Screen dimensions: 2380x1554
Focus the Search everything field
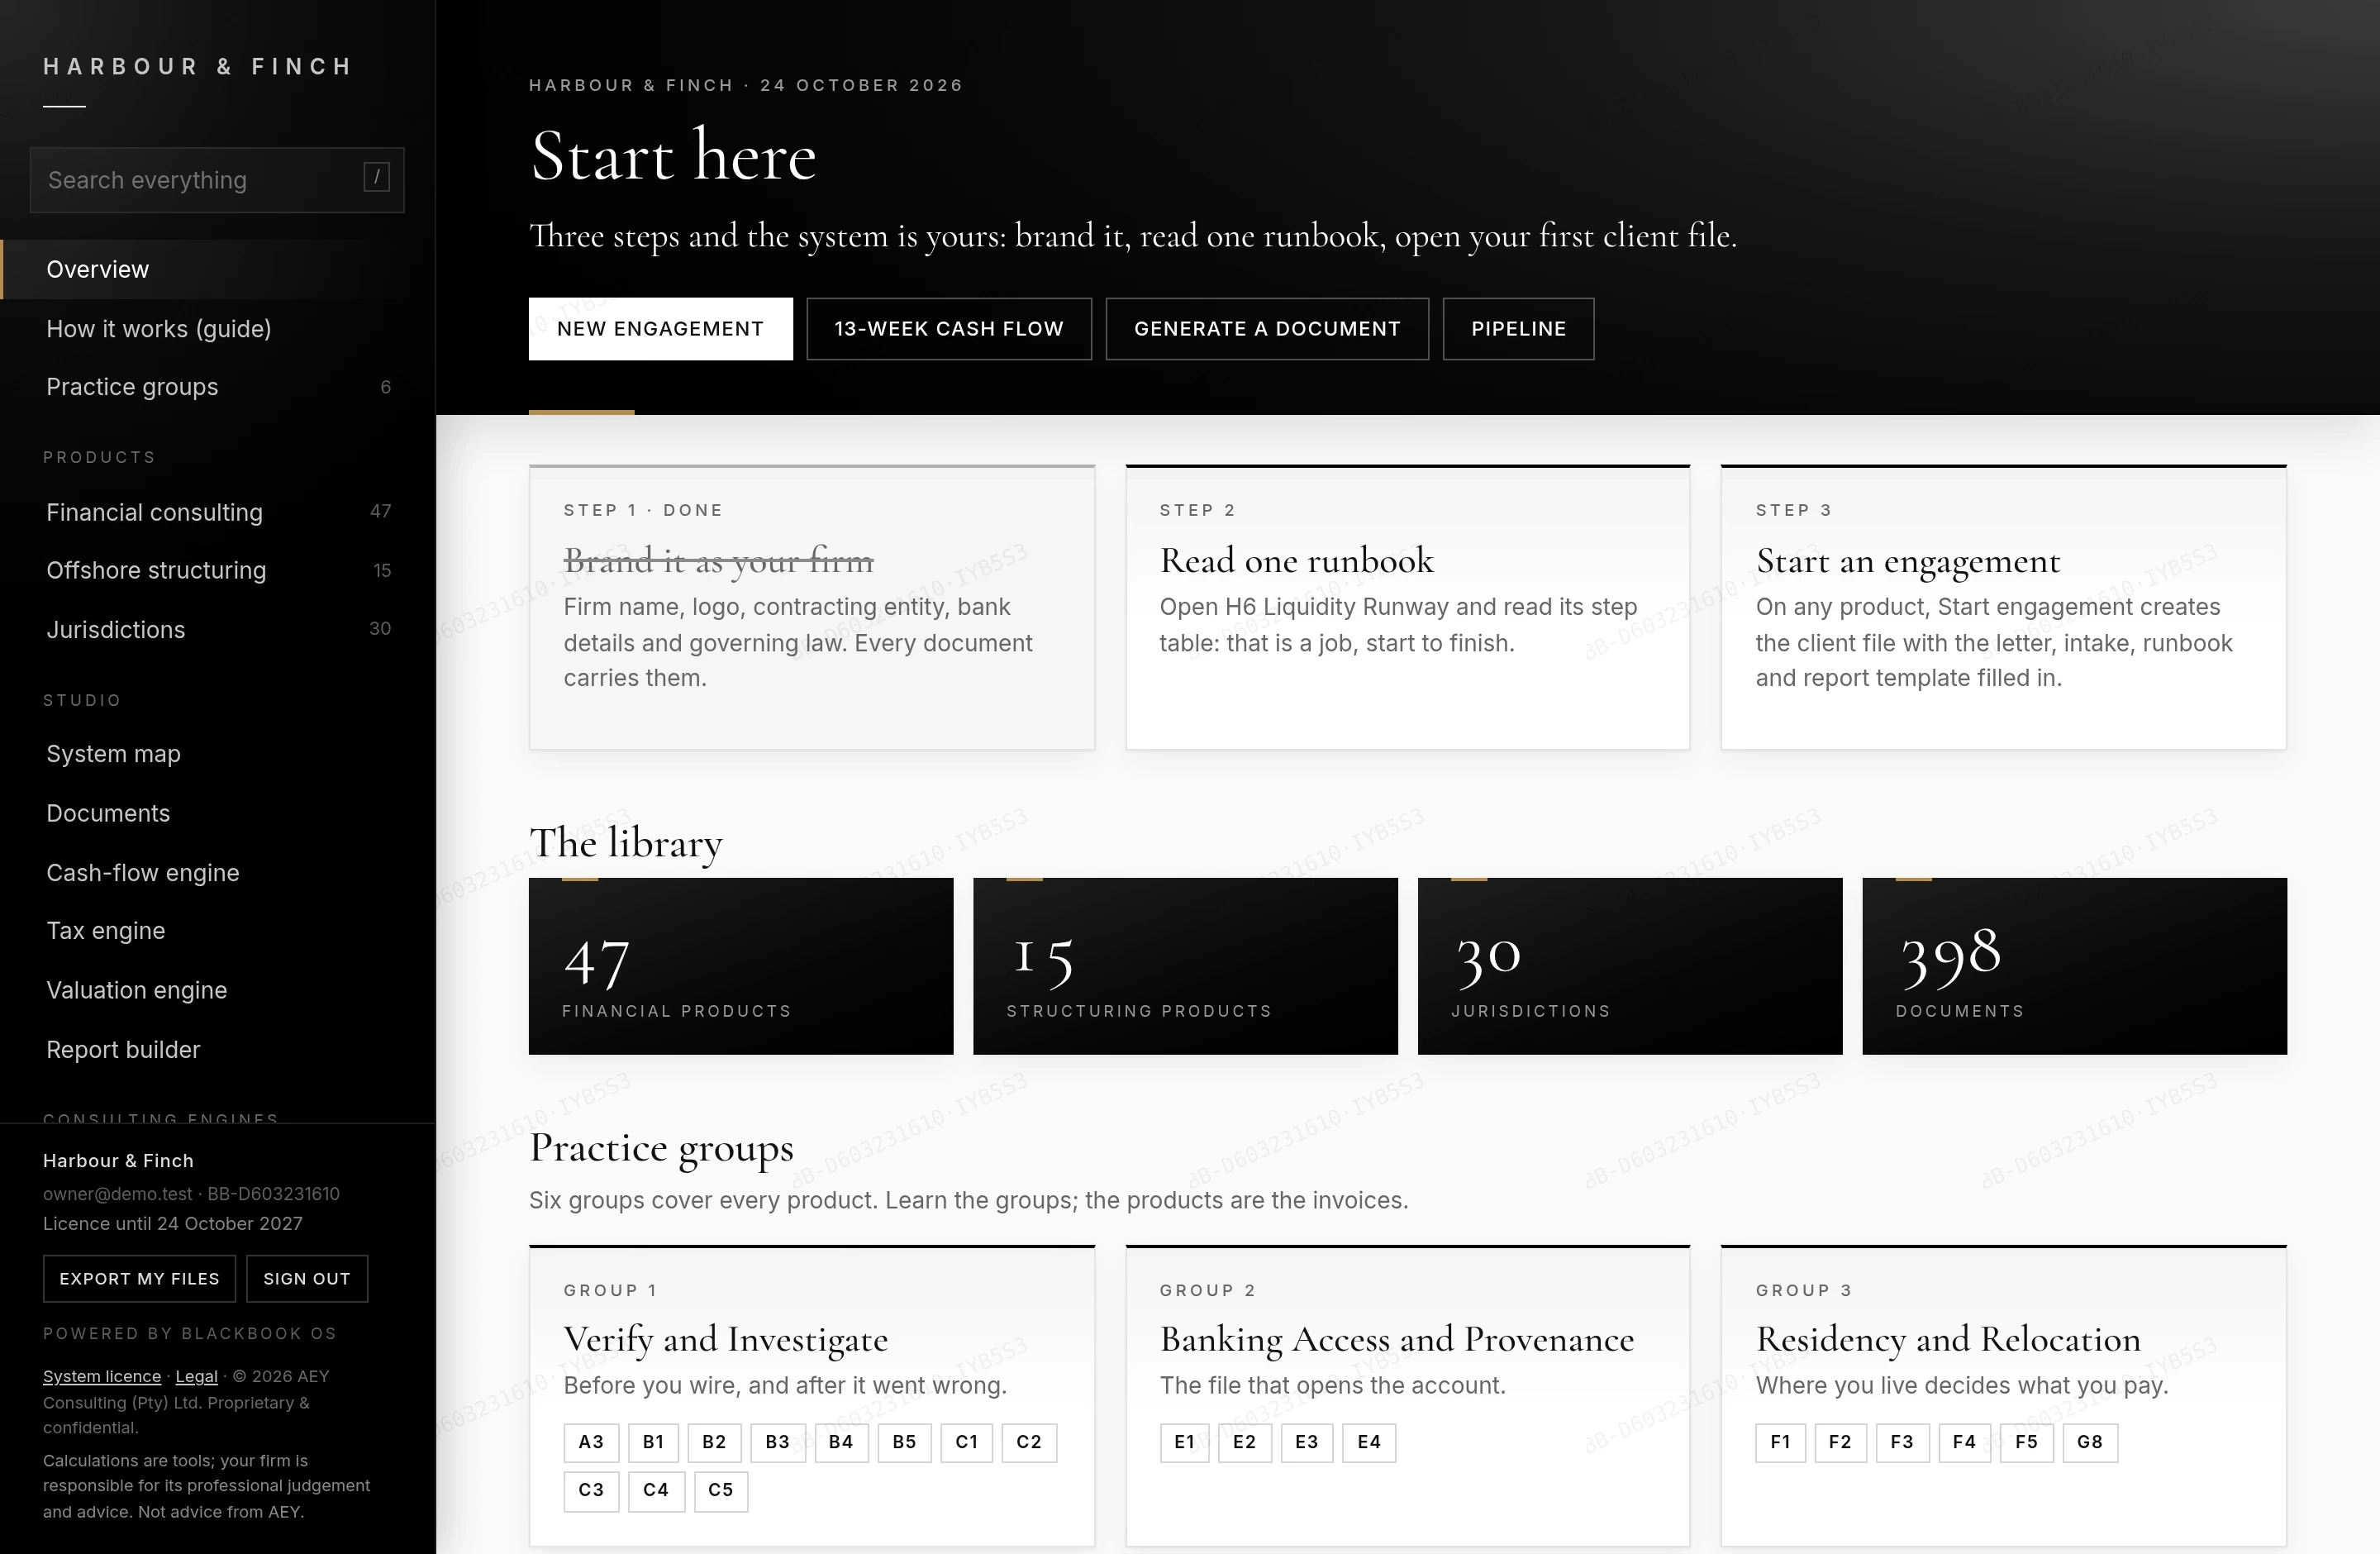(217, 180)
